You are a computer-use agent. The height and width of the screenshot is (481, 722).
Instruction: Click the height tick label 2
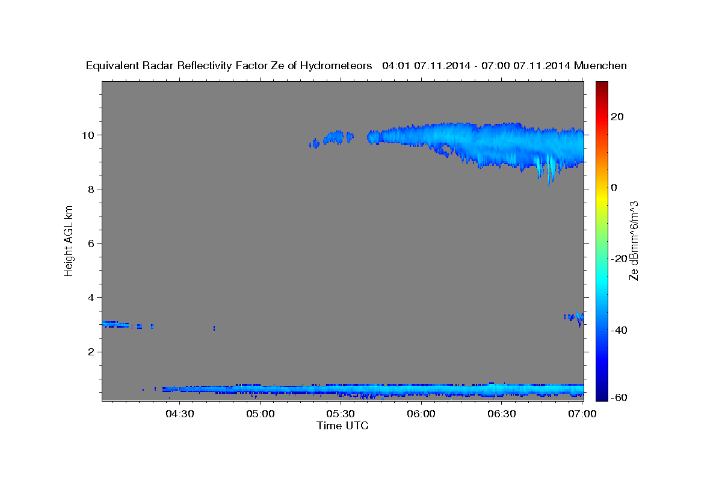[x=91, y=352]
